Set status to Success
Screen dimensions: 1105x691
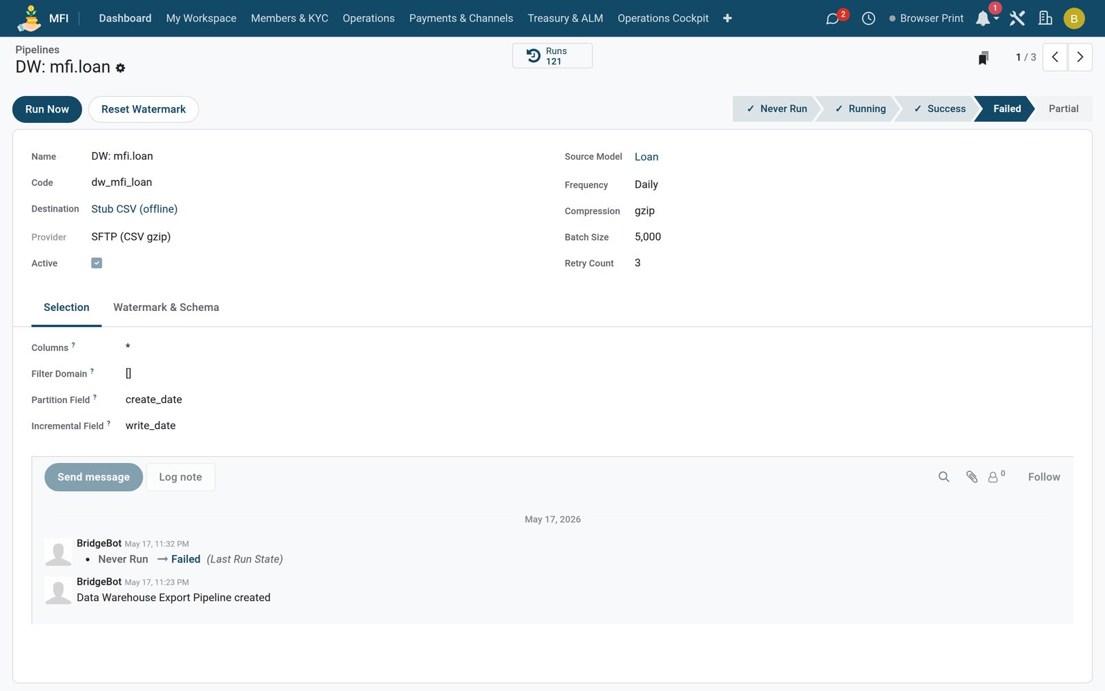(x=939, y=109)
